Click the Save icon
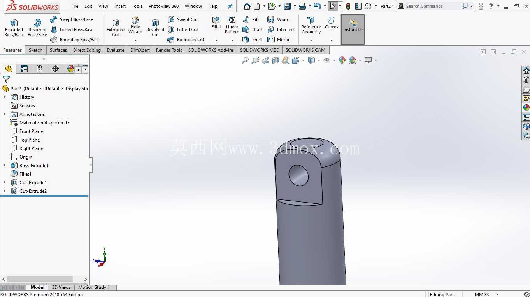Viewport: 530px width, 297px height. click(x=287, y=6)
